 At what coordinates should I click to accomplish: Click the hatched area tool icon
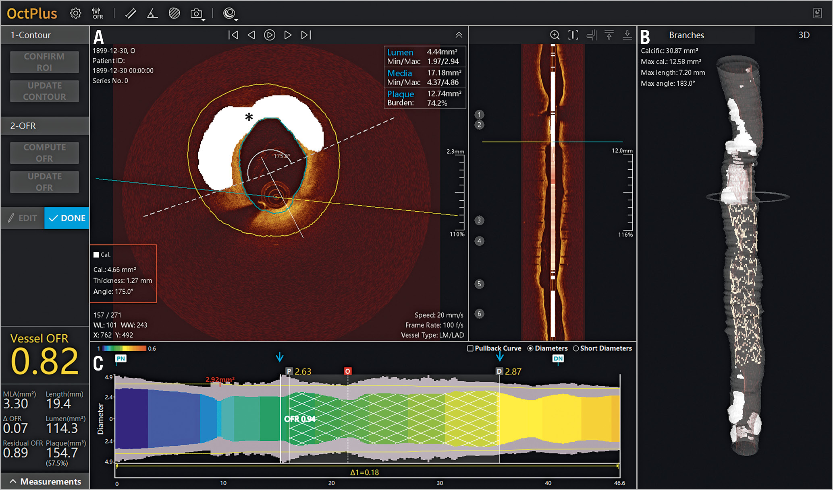click(174, 13)
